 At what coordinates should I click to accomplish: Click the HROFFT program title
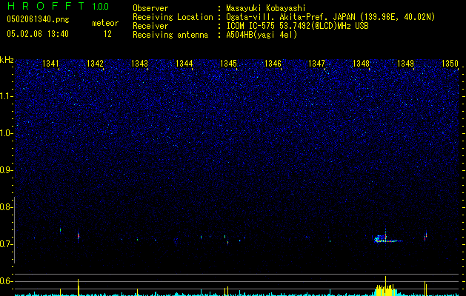pyautogui.click(x=46, y=6)
